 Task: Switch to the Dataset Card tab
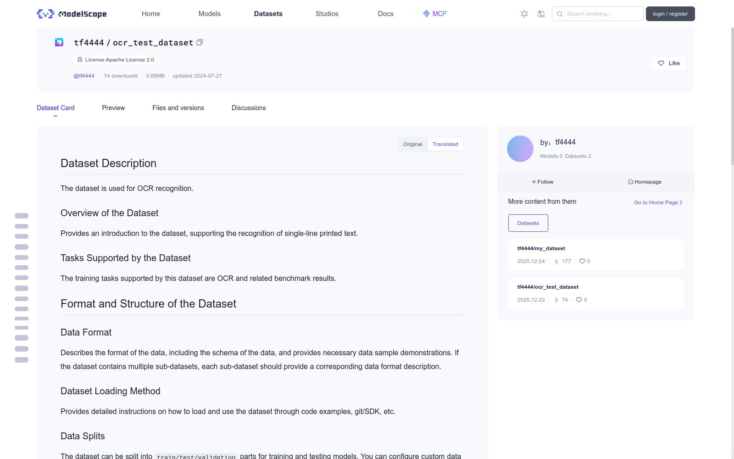click(56, 108)
